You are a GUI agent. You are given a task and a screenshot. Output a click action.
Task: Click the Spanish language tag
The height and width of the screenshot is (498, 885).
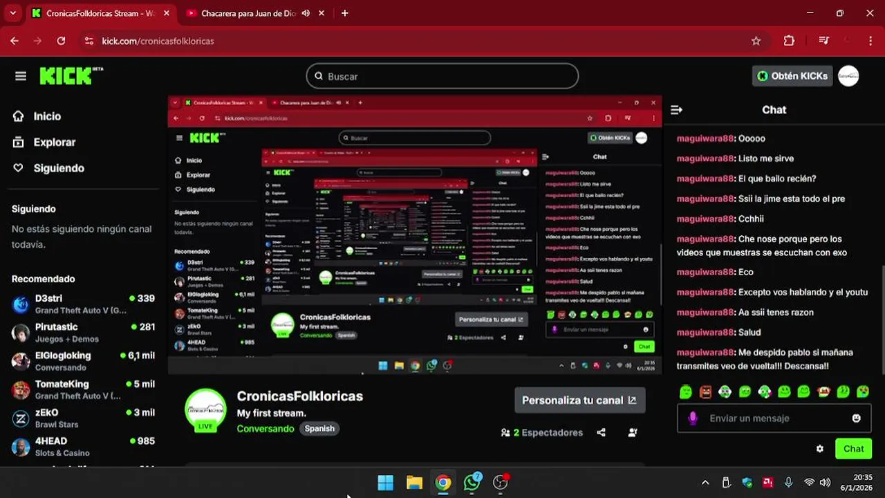click(x=319, y=429)
